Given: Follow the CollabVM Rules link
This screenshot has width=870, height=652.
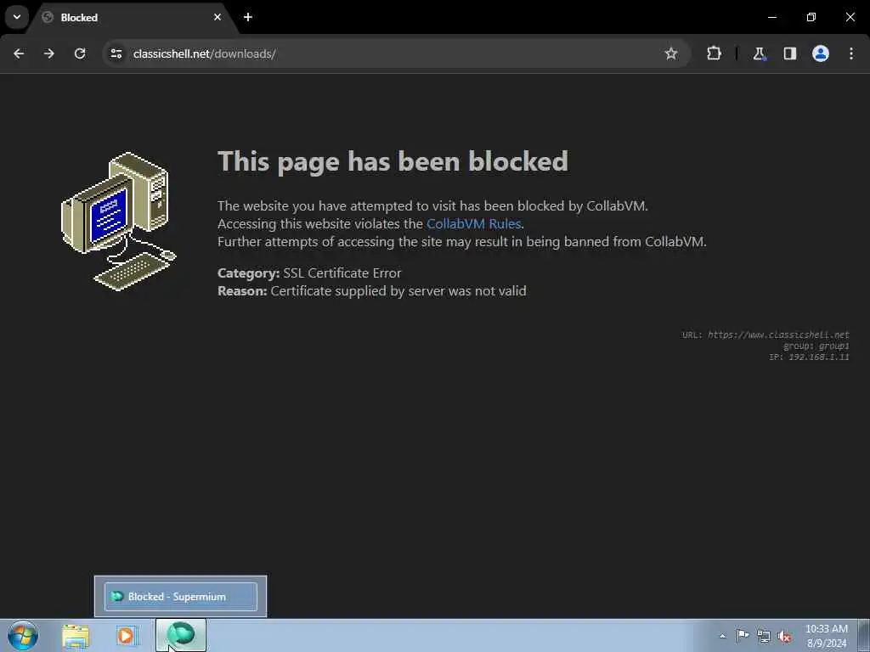Looking at the screenshot, I should tap(473, 224).
